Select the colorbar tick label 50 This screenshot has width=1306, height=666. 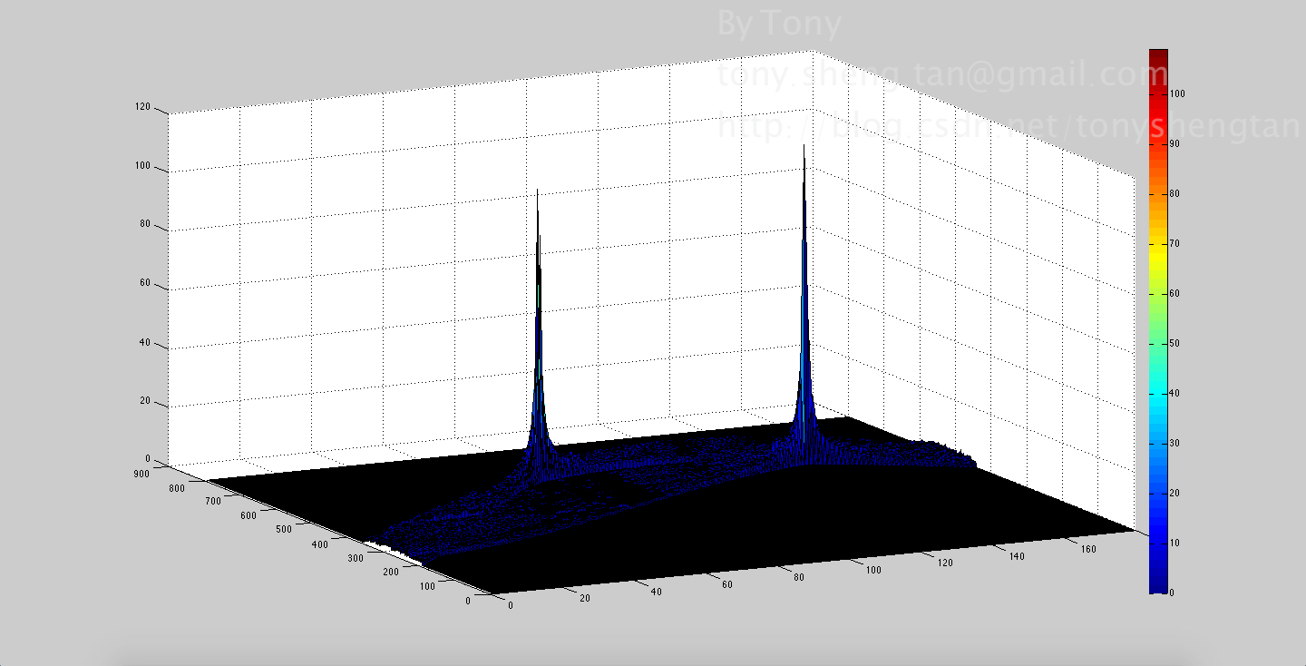pos(1175,343)
